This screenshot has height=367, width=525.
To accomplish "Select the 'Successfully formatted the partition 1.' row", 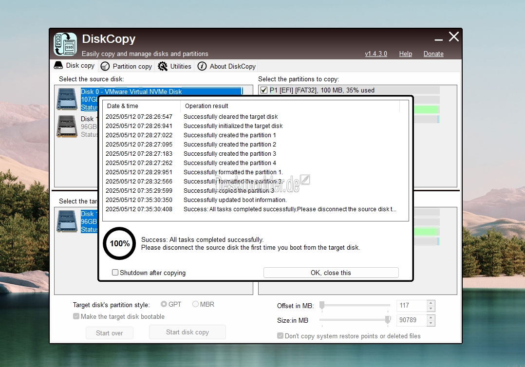I will coord(250,172).
